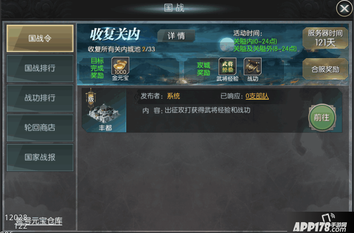Click the 0支部队 responded troops link
354x233 pixels.
coord(257,96)
